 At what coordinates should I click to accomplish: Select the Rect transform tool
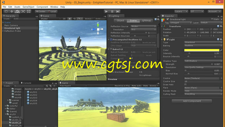coord(29,12)
